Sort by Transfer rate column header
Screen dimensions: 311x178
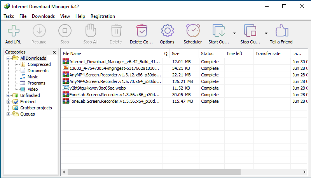[x=271, y=54]
